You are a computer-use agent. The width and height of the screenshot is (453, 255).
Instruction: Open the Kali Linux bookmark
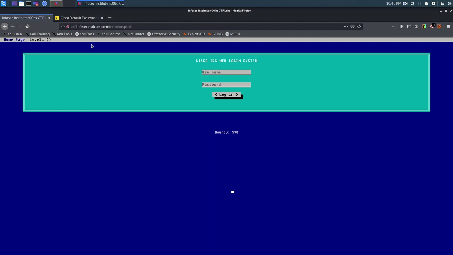[x=12, y=34]
